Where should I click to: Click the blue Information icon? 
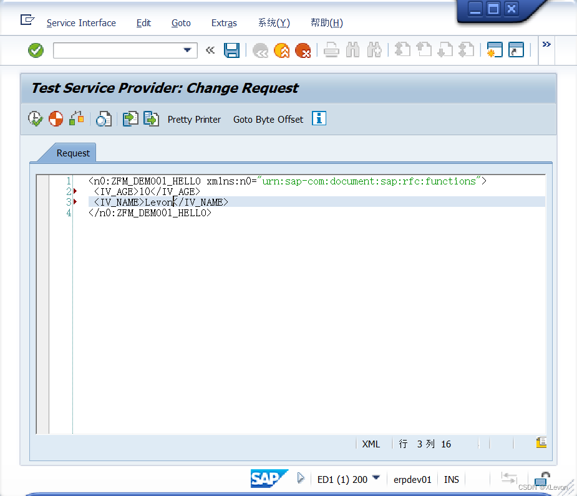coord(319,118)
